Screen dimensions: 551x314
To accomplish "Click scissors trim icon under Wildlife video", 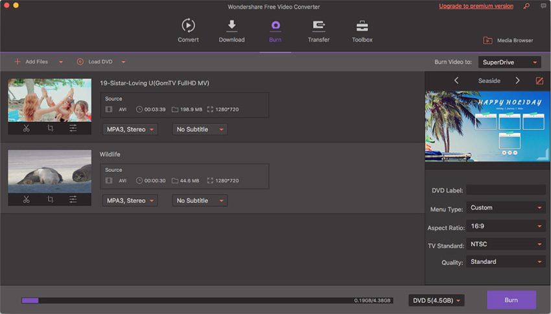I will (x=26, y=200).
